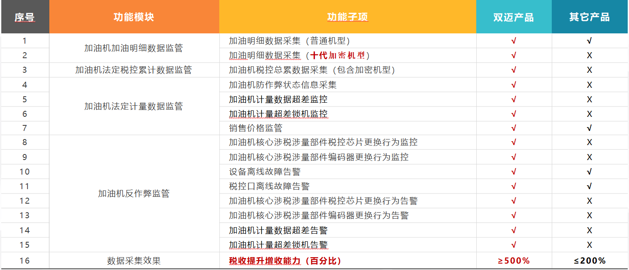Select the ≤200% value
Screen dimensions: 629x270
pos(590,261)
